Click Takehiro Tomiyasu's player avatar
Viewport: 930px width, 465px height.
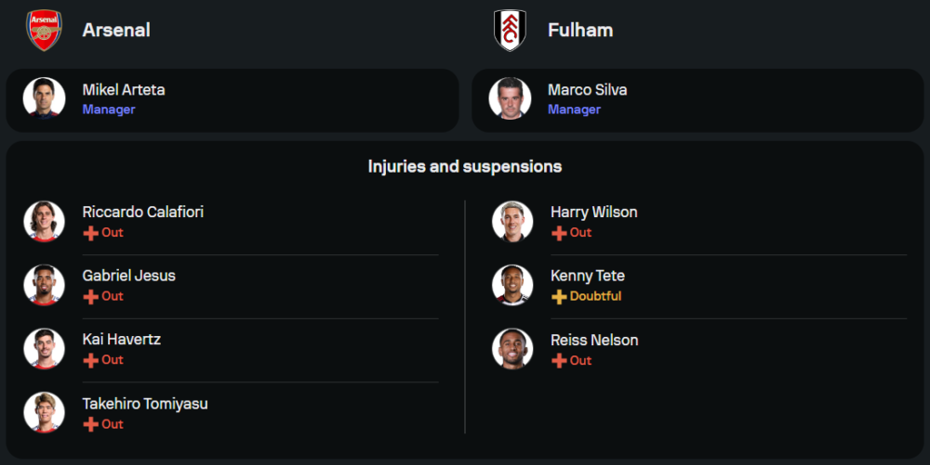coord(44,413)
